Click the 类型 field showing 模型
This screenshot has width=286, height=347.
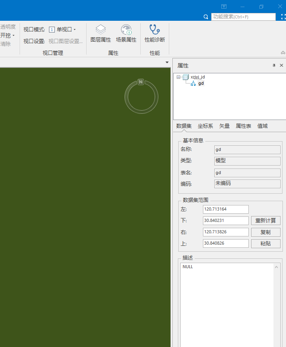(247, 161)
